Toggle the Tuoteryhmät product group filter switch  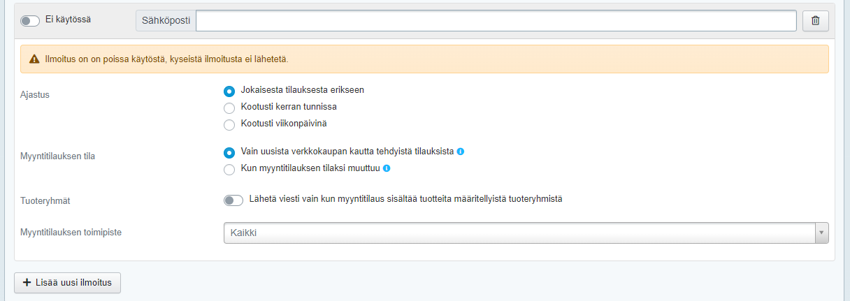[x=233, y=200]
